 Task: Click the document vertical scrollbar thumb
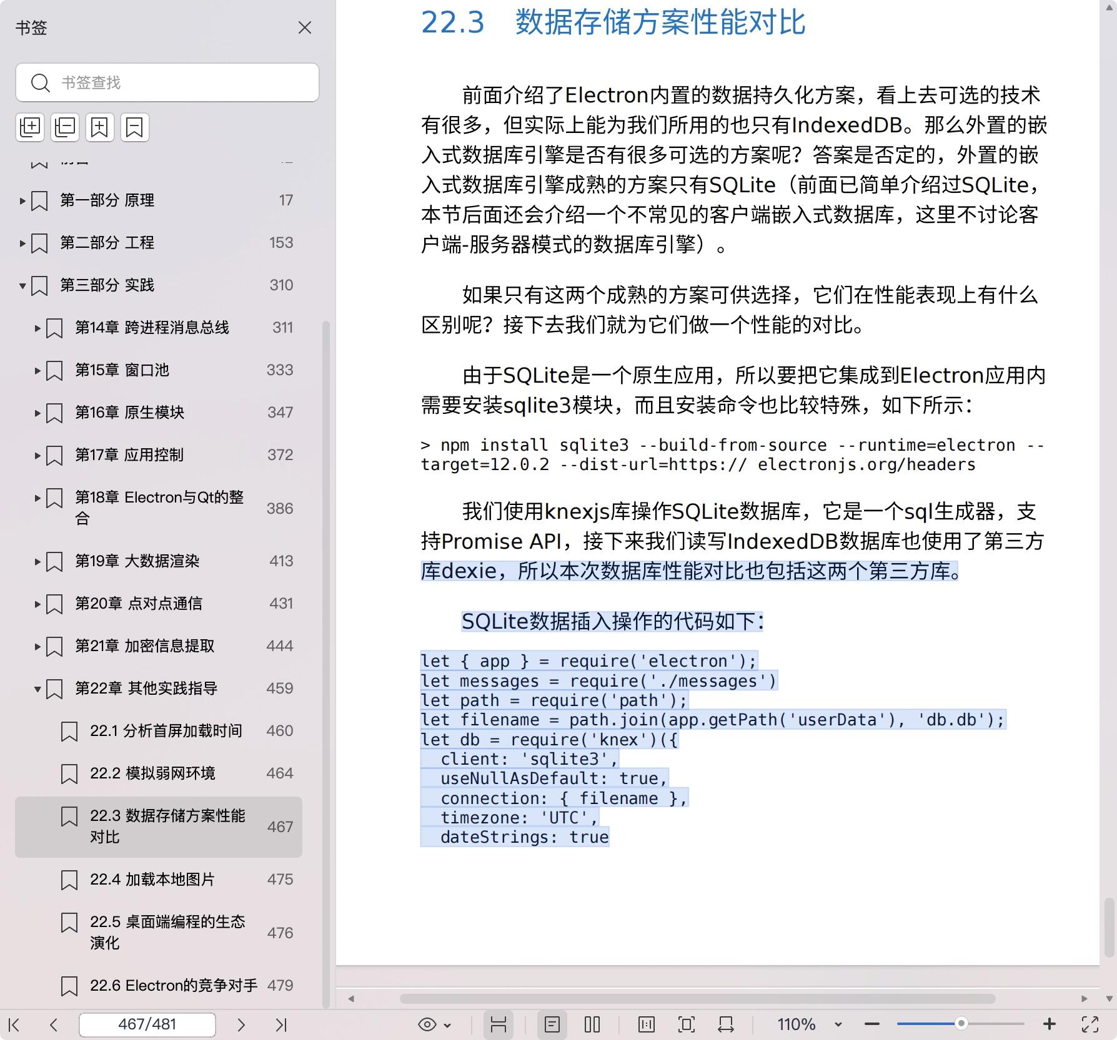(1109, 927)
